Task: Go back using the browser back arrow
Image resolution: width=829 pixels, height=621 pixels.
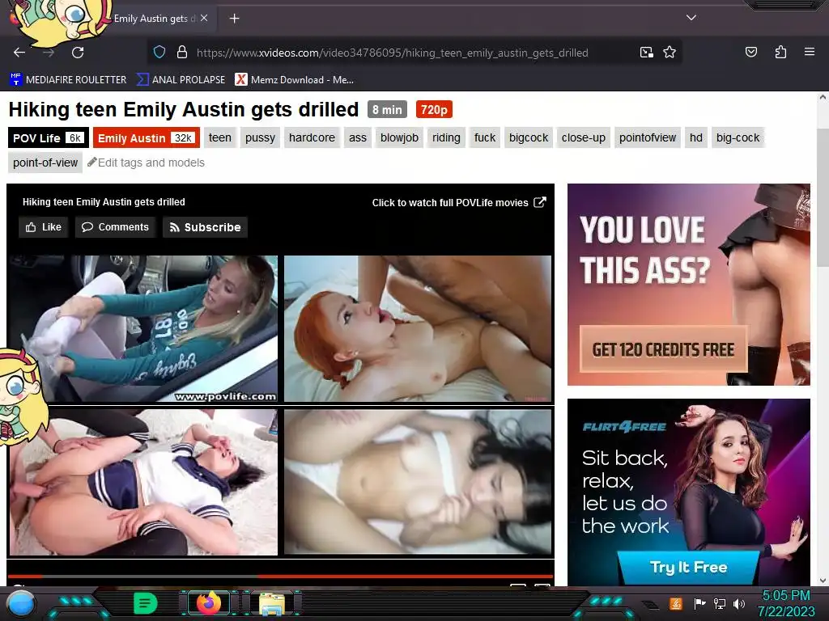Action: coord(19,53)
